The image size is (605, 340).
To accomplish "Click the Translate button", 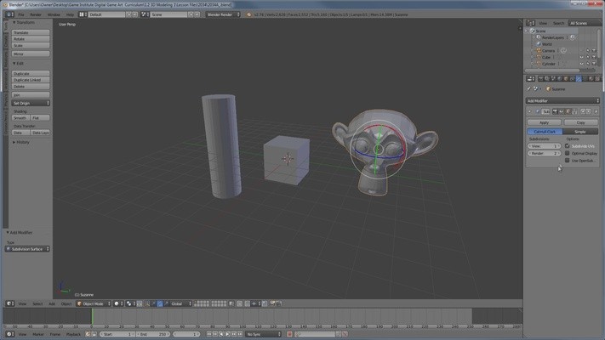I will (31, 33).
